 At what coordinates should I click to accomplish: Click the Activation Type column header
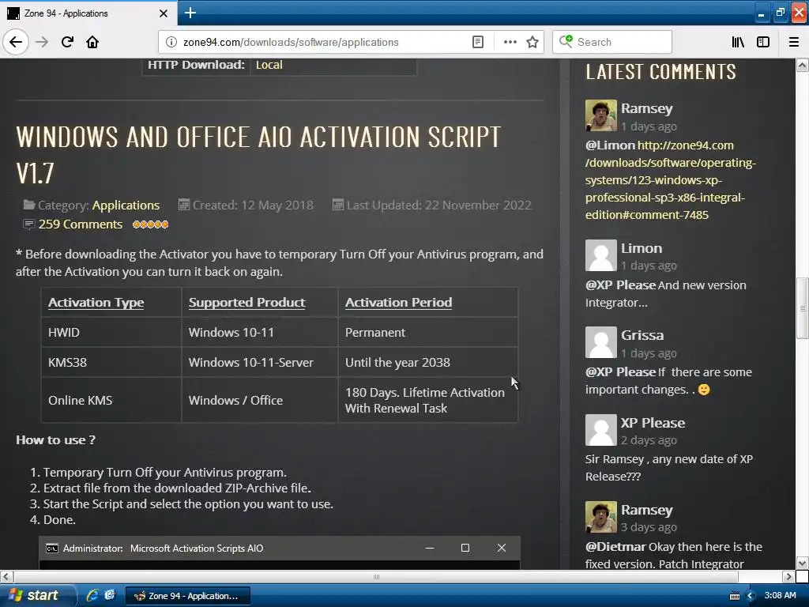click(x=96, y=303)
